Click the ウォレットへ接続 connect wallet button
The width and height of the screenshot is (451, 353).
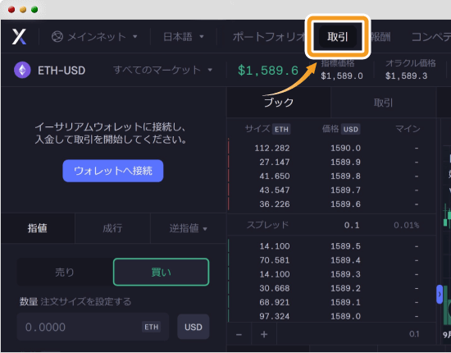click(113, 171)
